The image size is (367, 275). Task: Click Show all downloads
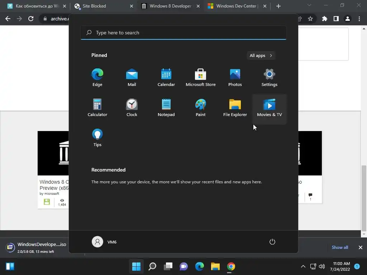340,247
